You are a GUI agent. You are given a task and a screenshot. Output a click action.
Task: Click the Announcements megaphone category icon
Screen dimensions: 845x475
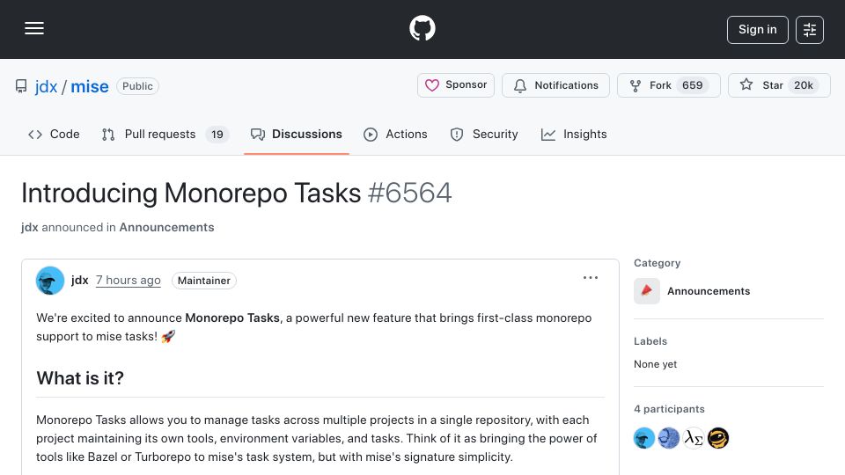click(x=647, y=291)
